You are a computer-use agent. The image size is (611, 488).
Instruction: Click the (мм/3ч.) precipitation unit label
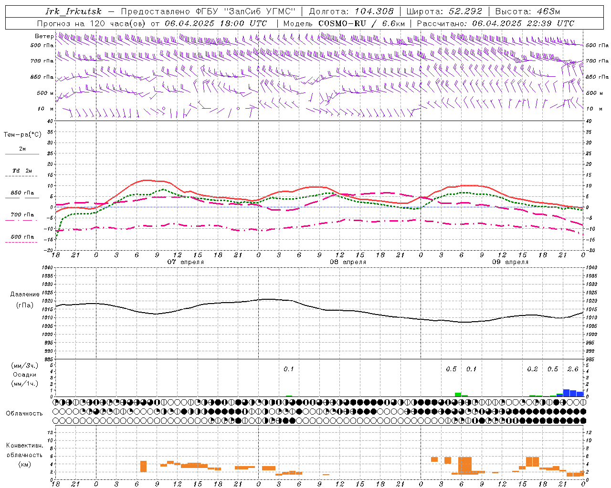[x=25, y=366]
